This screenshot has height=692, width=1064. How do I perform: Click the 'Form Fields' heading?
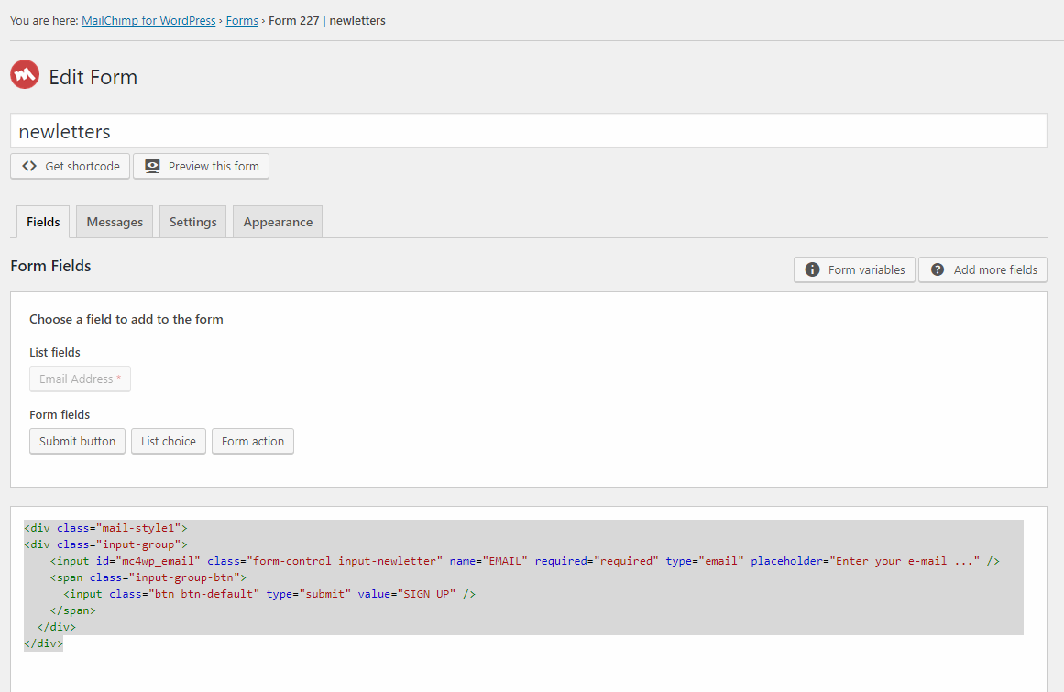pyautogui.click(x=51, y=266)
